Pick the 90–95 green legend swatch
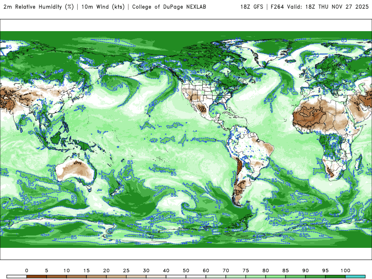Image resolution: width=372 pixels, height=279 pixels. tap(316, 277)
